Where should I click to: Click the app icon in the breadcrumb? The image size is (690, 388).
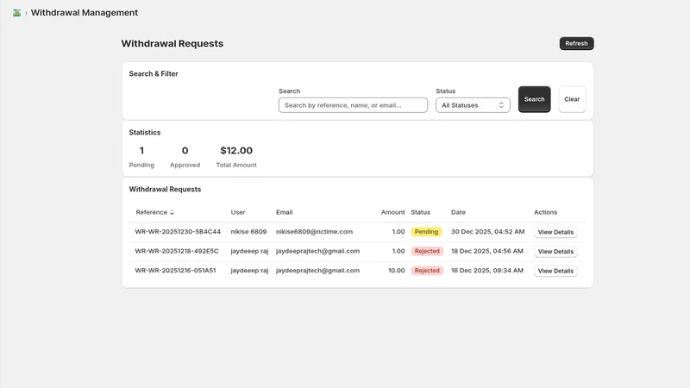[16, 13]
